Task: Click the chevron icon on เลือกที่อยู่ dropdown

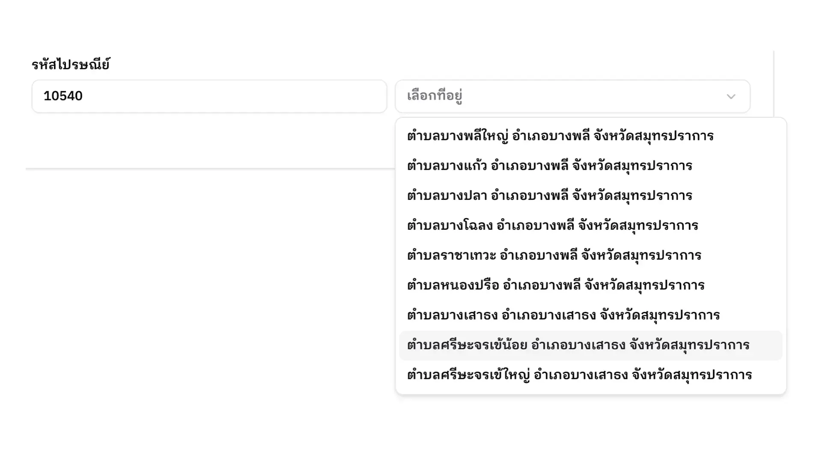Action: pyautogui.click(x=731, y=97)
